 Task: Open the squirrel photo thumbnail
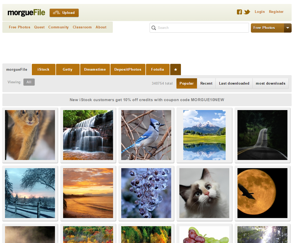30,135
